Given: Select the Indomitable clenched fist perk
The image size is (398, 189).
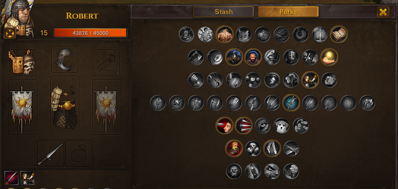Looking at the screenshot, I should pos(291,171).
